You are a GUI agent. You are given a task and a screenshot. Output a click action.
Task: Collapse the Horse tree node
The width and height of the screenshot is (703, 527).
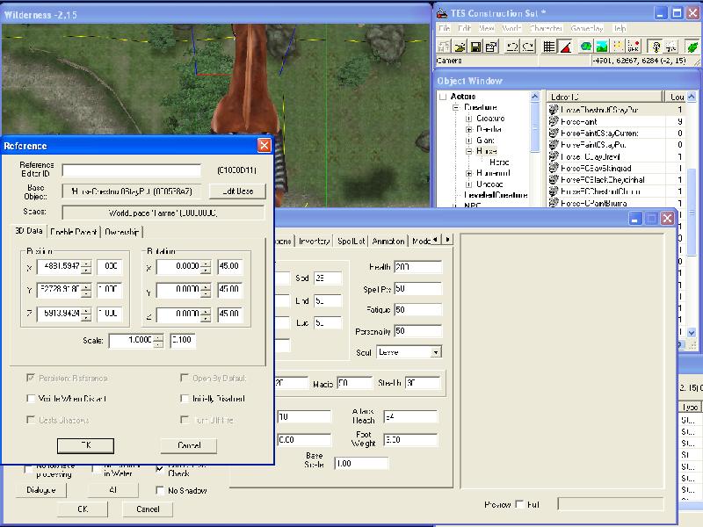(469, 151)
